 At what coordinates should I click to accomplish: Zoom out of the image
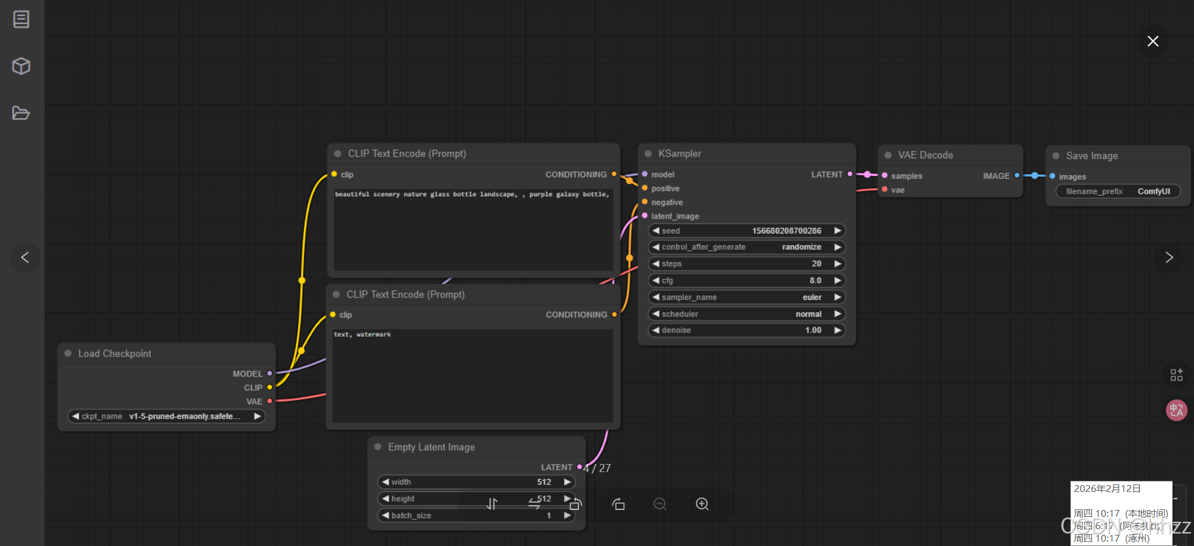pyautogui.click(x=660, y=504)
